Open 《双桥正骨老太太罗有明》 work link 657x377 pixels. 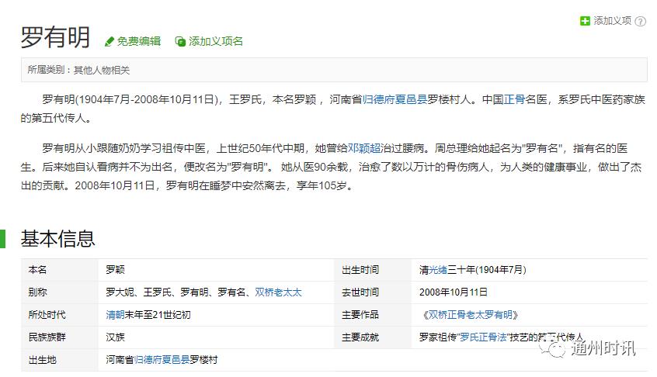tap(471, 315)
